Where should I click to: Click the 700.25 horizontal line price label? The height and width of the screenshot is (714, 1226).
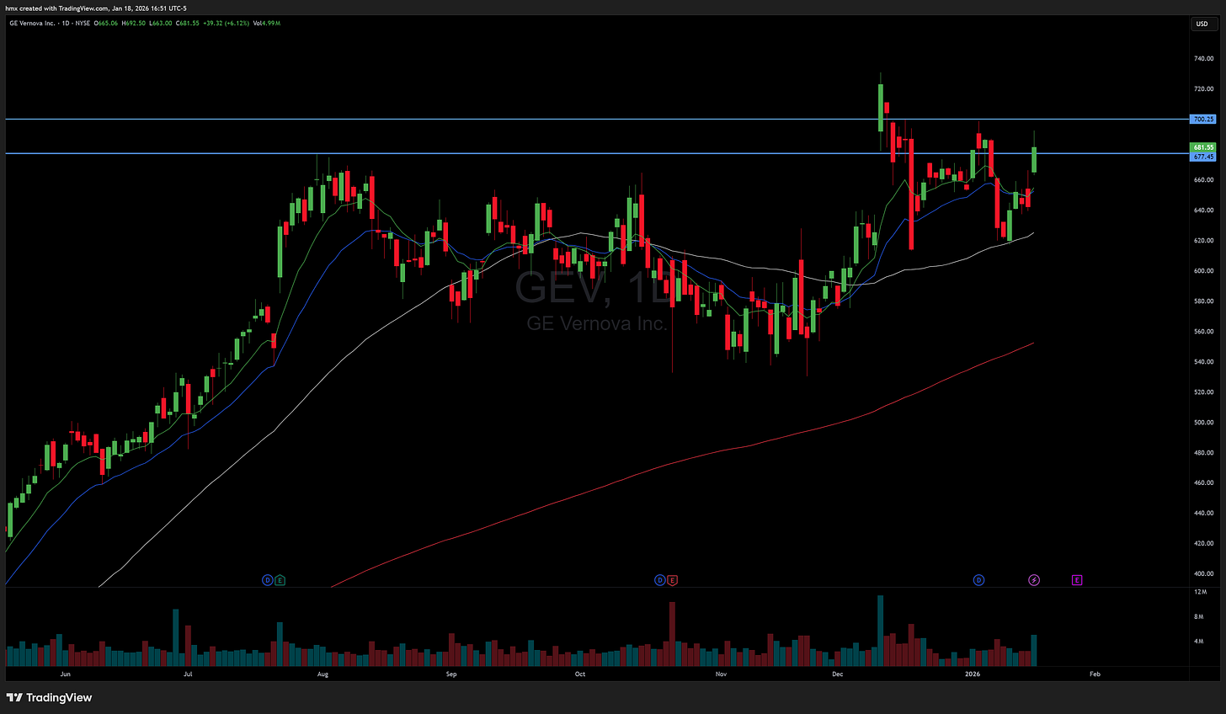click(1203, 120)
